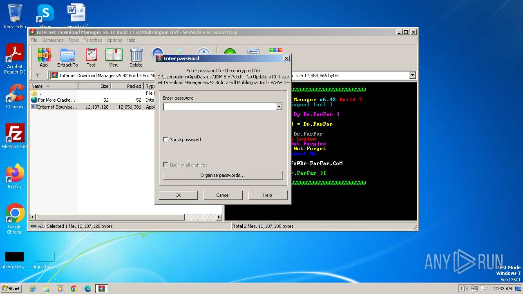Open the Help menu
The width and height of the screenshot is (523, 294).
[131, 40]
